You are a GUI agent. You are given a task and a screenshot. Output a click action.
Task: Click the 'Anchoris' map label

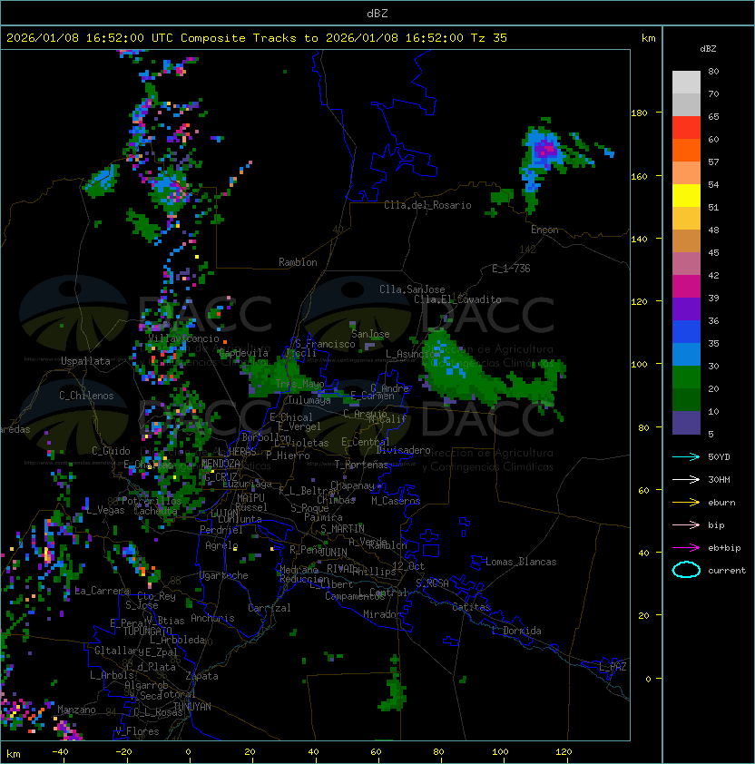(x=212, y=618)
